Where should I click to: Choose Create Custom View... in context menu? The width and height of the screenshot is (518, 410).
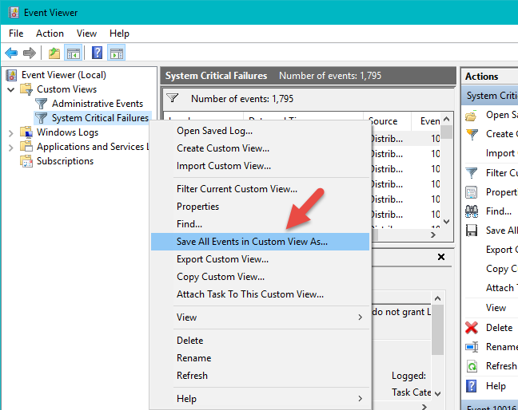point(261,148)
